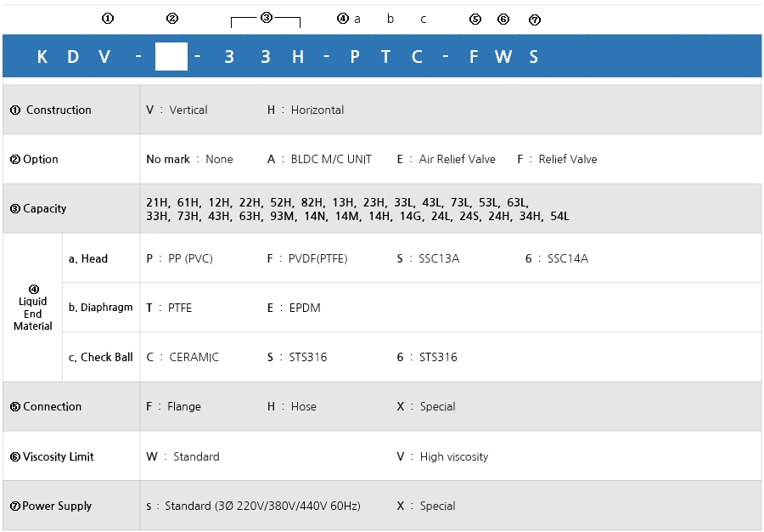The image size is (764, 532).
Task: Click circled number 2 above the blank box
Action: (x=172, y=19)
